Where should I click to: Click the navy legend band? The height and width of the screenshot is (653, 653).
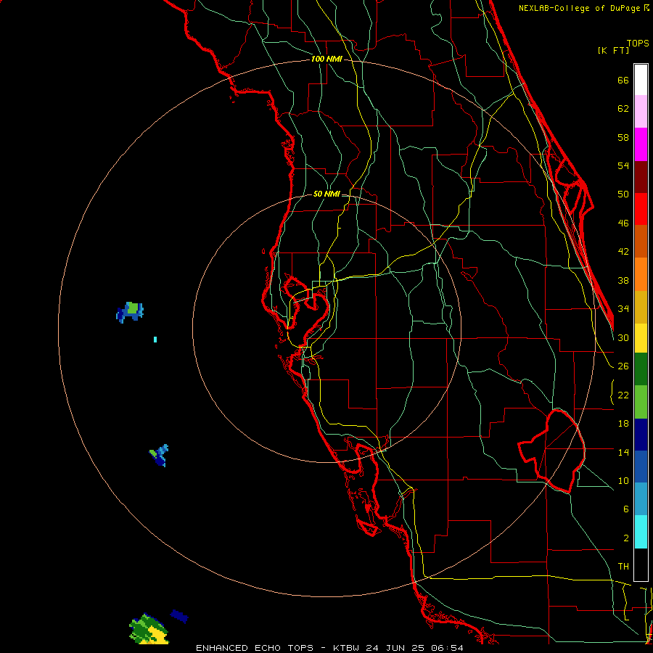coord(641,435)
